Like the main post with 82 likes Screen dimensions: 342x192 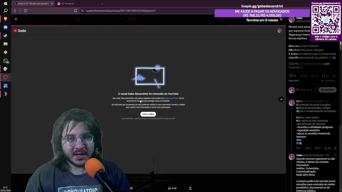[x=314, y=76]
